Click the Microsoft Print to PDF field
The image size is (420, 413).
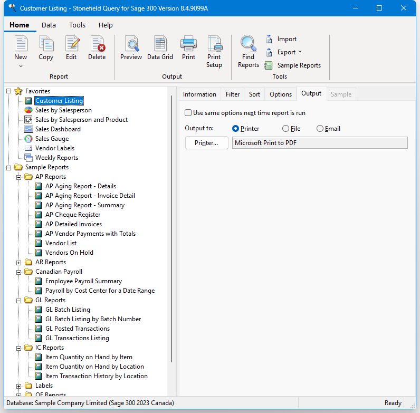click(x=320, y=143)
